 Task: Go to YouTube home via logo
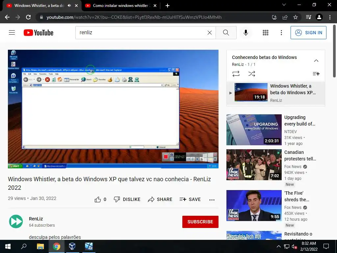(x=39, y=33)
